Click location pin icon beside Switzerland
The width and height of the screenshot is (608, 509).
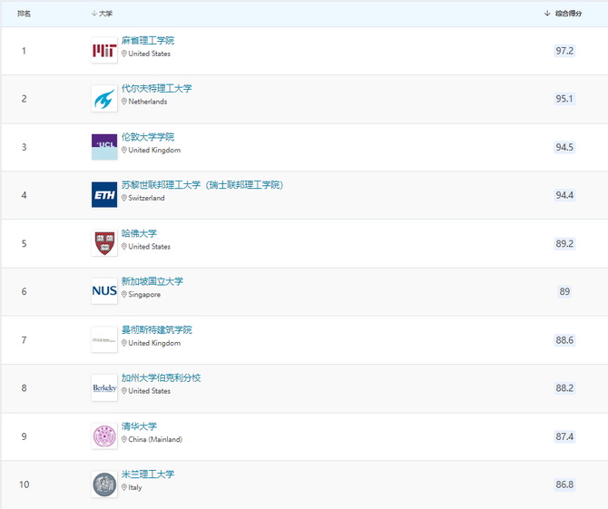pyautogui.click(x=124, y=198)
